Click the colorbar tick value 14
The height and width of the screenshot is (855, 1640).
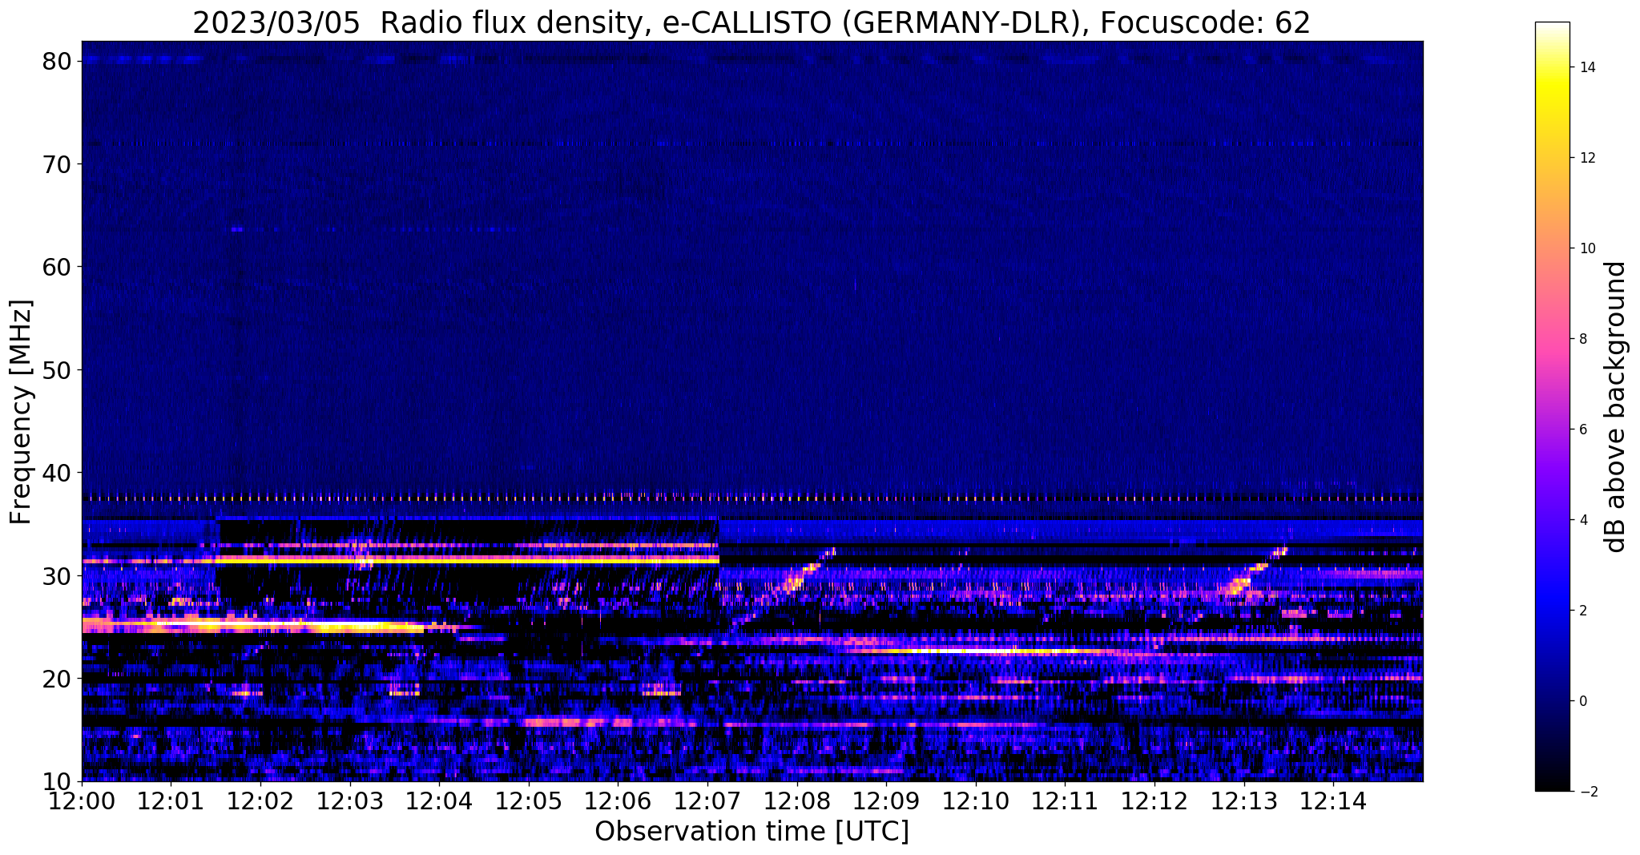click(x=1586, y=67)
